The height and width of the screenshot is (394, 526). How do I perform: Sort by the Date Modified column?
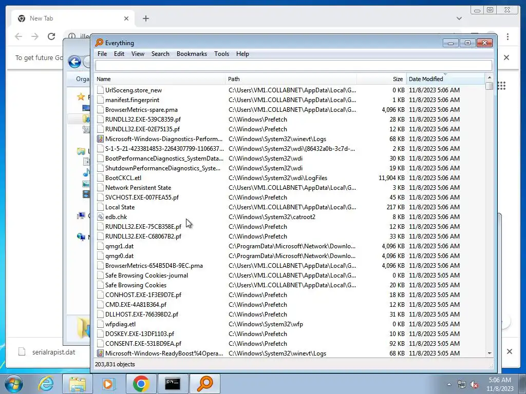445,79
